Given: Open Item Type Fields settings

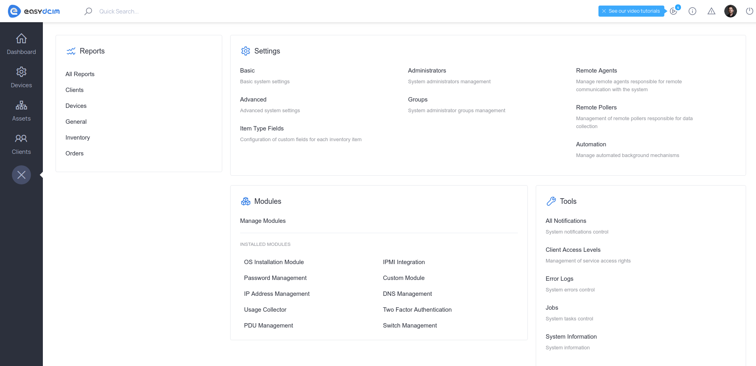Looking at the screenshot, I should [262, 128].
